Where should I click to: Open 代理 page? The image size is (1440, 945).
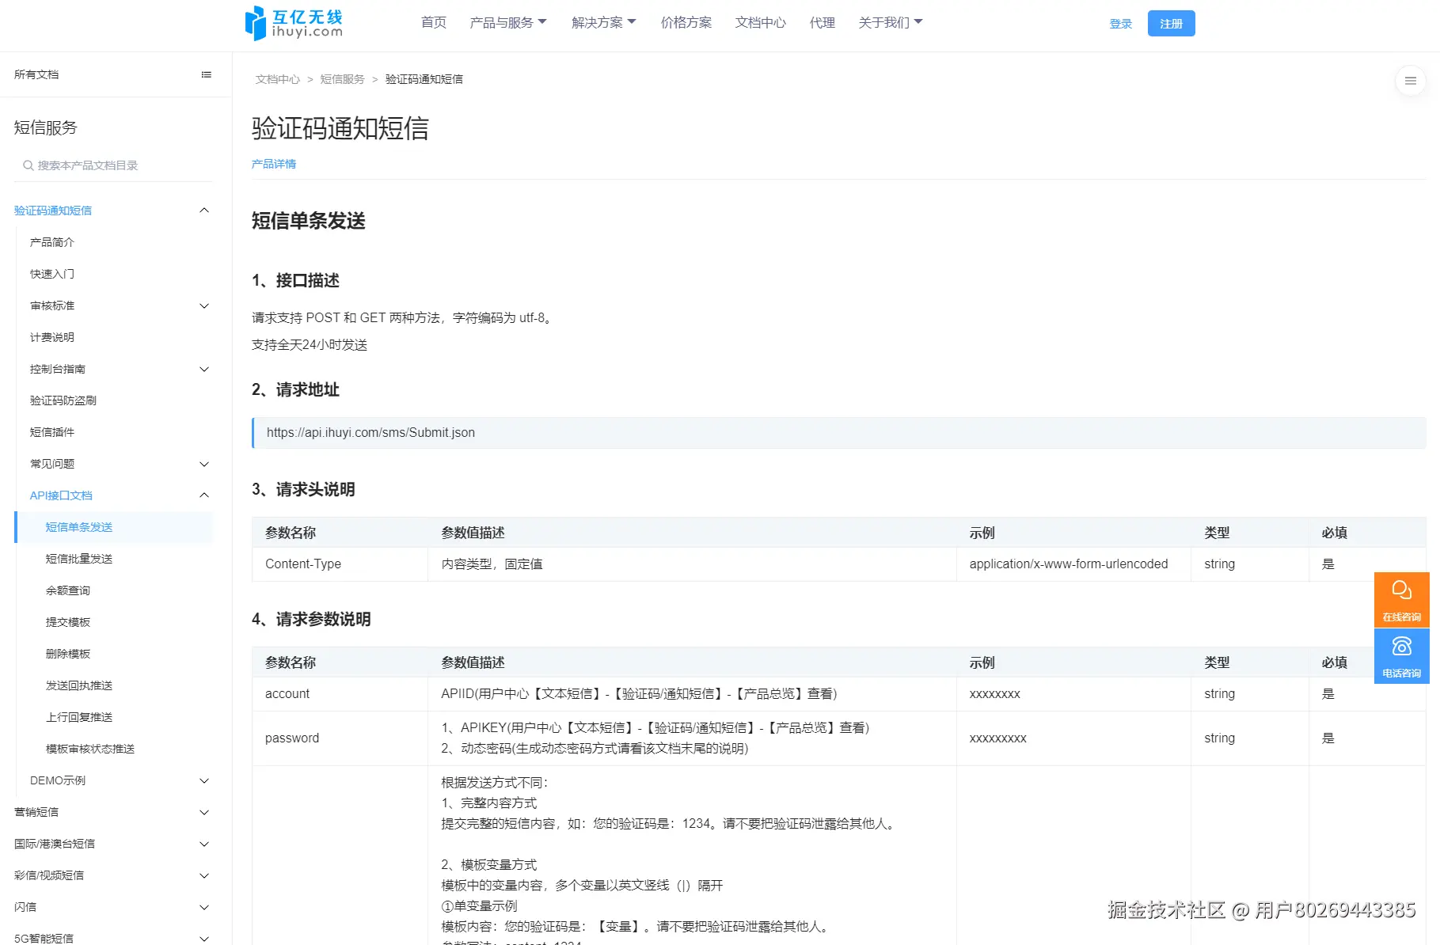point(823,22)
